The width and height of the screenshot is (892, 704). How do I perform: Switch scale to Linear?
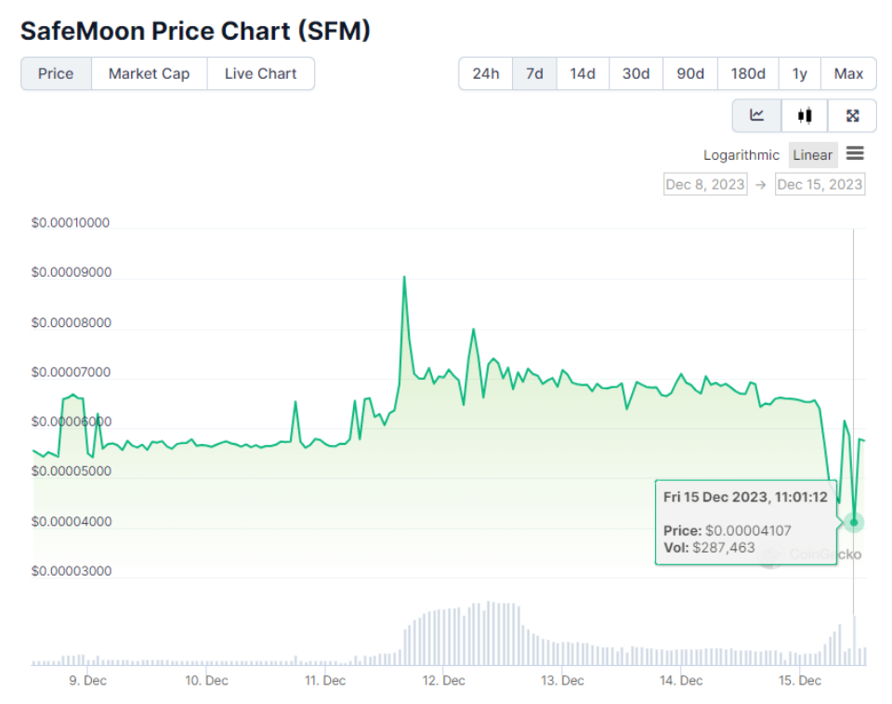812,155
